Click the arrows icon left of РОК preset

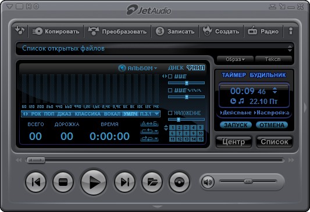[x=26, y=114]
